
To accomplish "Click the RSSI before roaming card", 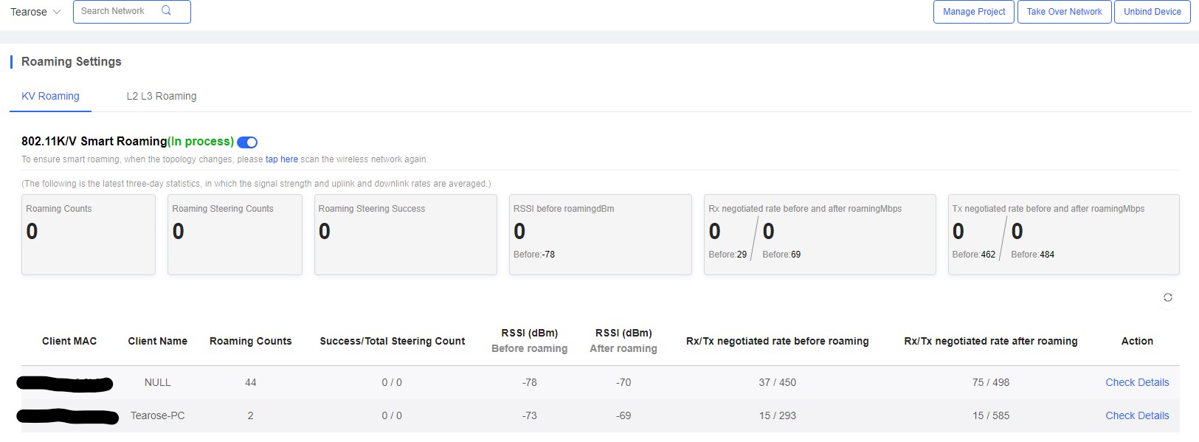I will tap(600, 235).
